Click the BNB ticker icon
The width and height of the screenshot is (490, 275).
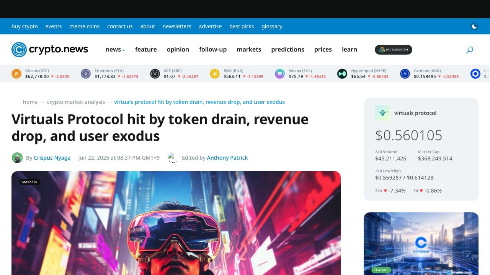215,74
